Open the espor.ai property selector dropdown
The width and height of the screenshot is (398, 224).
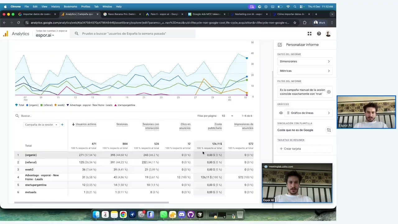[45, 35]
